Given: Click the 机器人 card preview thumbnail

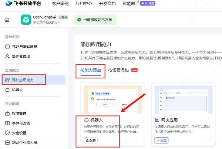Looking at the screenshot, I should click(112, 99).
